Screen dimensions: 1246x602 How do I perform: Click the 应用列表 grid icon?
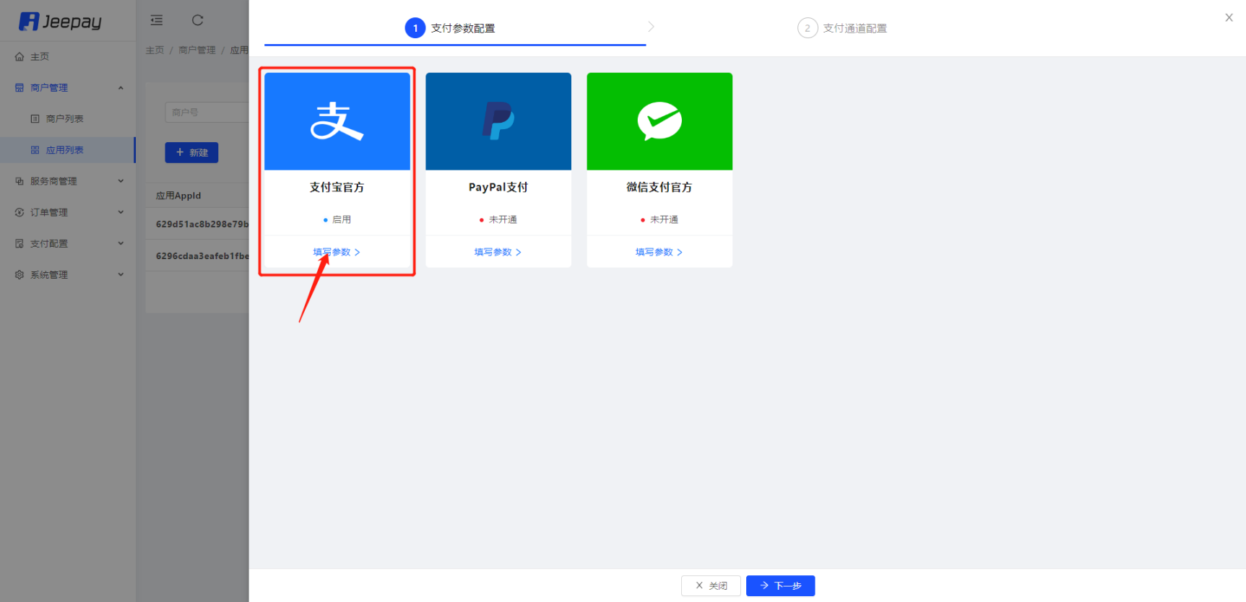coord(35,150)
